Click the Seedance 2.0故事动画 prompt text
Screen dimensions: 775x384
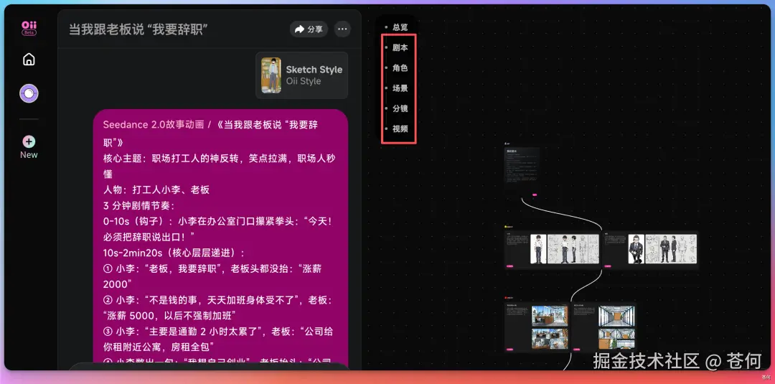(x=154, y=125)
